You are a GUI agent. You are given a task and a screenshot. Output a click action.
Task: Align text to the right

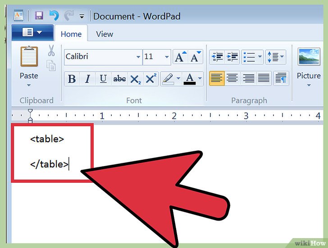point(248,78)
